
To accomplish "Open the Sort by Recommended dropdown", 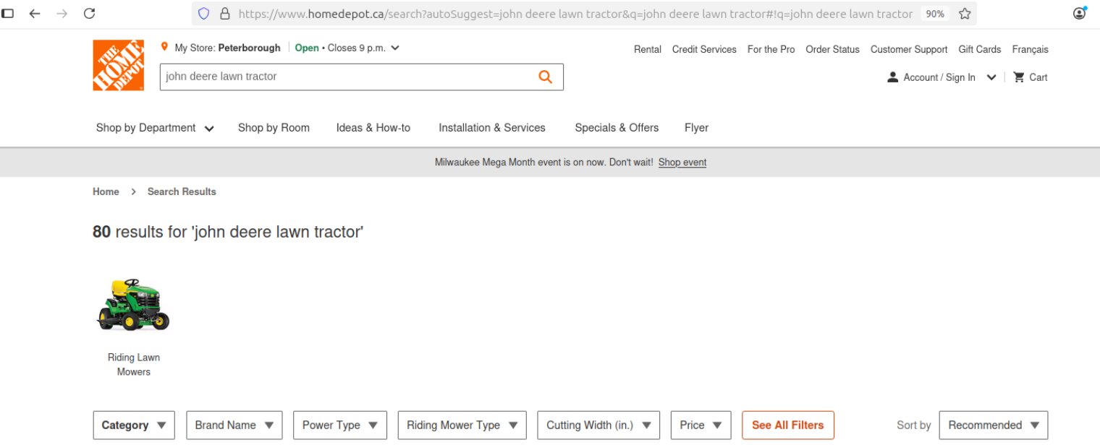I will [x=994, y=425].
